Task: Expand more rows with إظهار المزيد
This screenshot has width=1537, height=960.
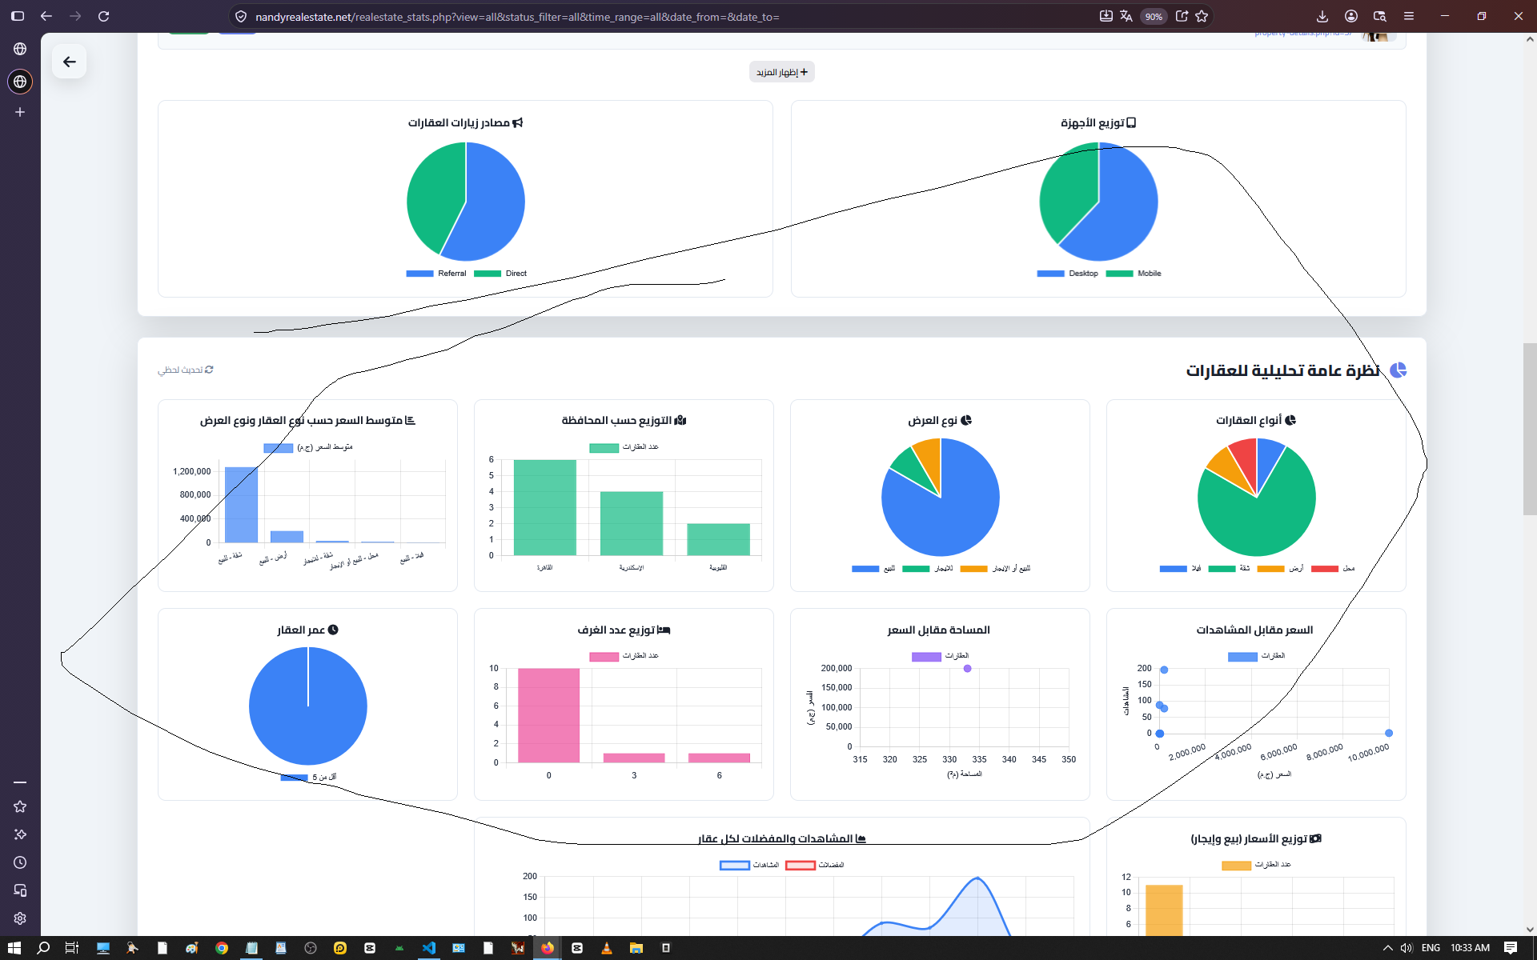Action: [782, 72]
